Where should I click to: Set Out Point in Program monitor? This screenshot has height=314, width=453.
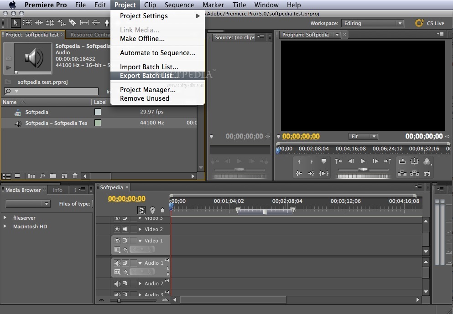click(311, 161)
